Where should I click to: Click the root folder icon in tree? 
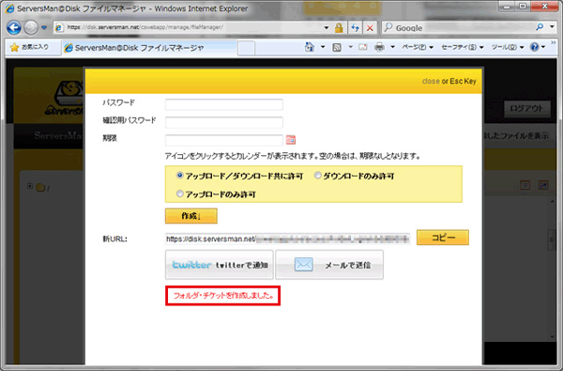[x=40, y=187]
